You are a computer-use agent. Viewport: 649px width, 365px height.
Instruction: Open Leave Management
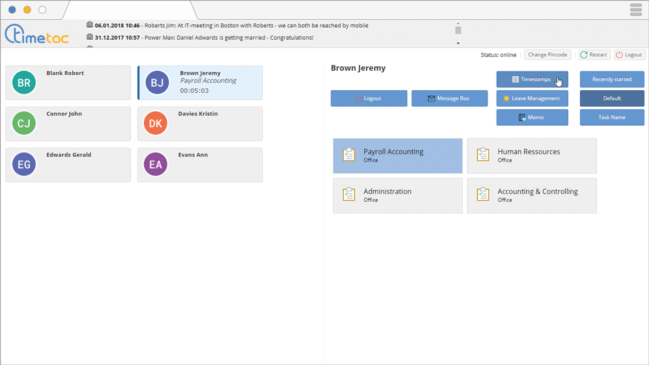tap(532, 99)
